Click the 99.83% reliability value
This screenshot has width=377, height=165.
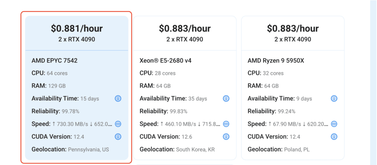(x=179, y=111)
